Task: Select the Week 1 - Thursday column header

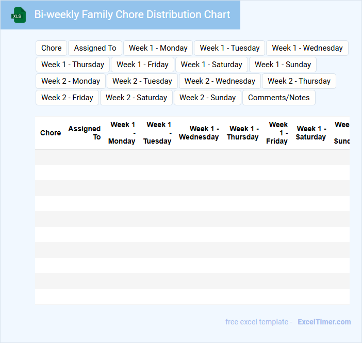Action: [x=243, y=133]
